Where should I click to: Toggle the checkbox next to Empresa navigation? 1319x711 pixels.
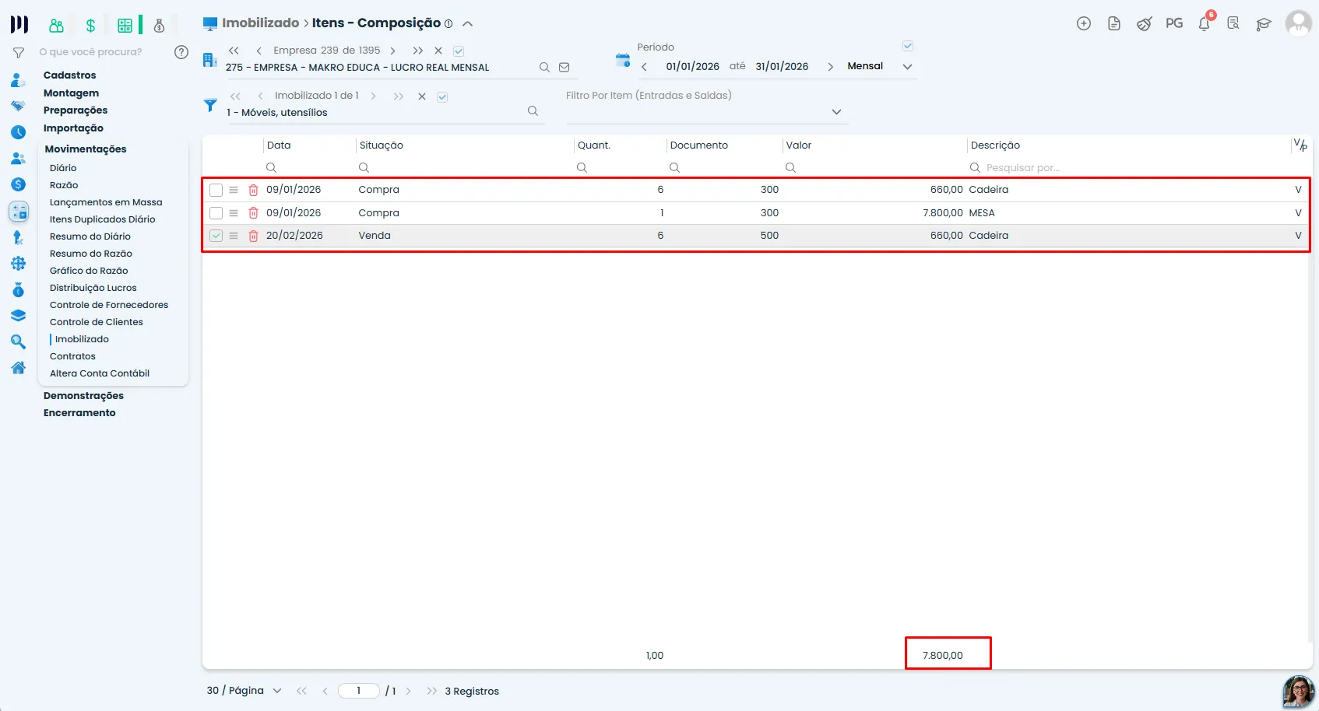pyautogui.click(x=459, y=51)
